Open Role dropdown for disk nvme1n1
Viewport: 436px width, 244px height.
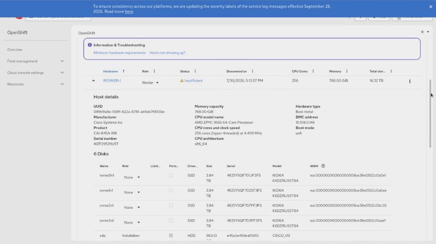coord(132,193)
